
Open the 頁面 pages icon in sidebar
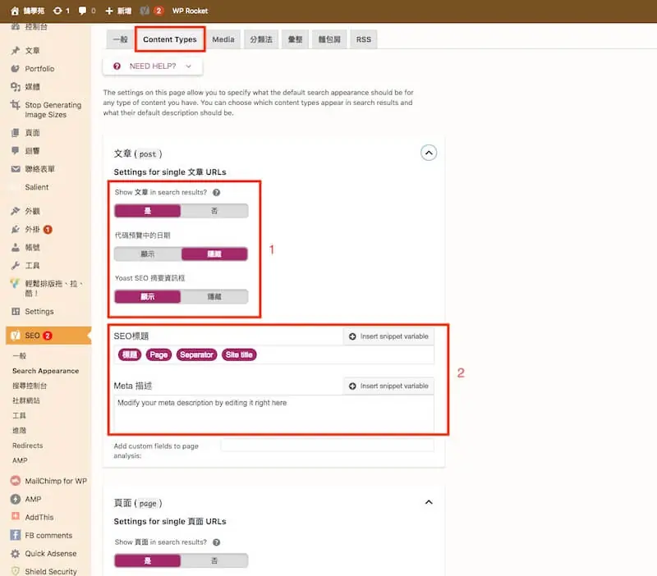coord(16,133)
